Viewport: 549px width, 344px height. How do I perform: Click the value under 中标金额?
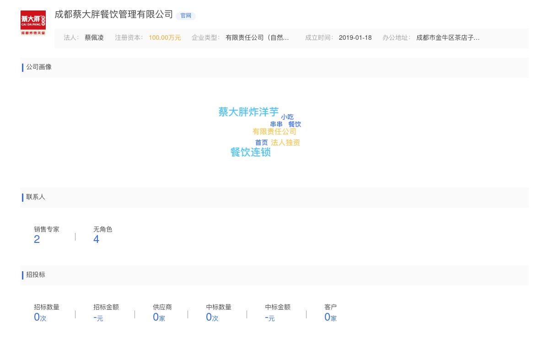[270, 318]
